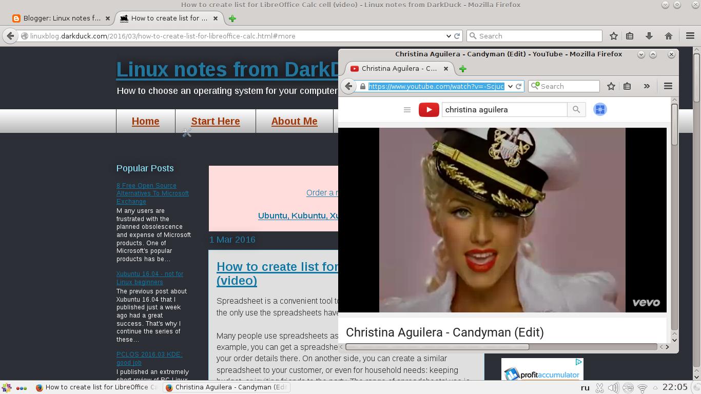Open Home menu on blog
This screenshot has height=394, width=701.
(146, 121)
